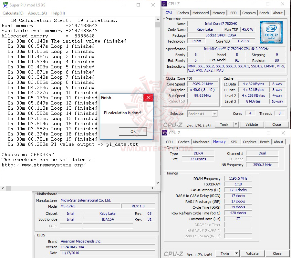Screen dimensions: 291x258
Task: Expand Tools dropdown arrow in top CPU-Z window
Action: click(236, 124)
